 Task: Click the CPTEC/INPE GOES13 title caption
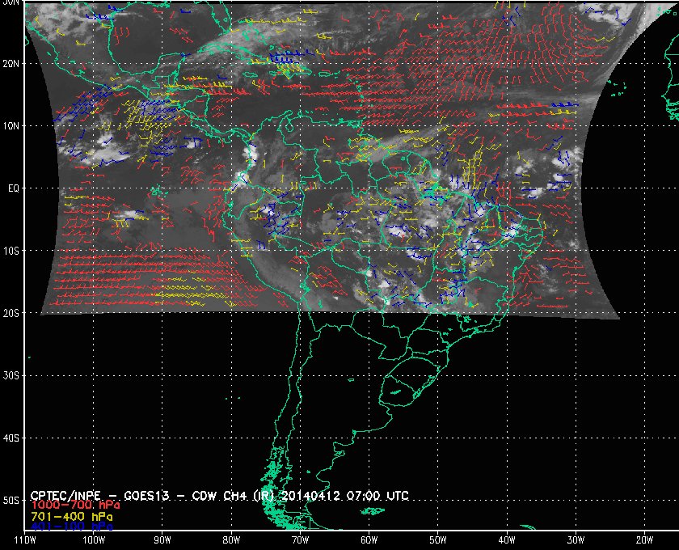(x=220, y=495)
